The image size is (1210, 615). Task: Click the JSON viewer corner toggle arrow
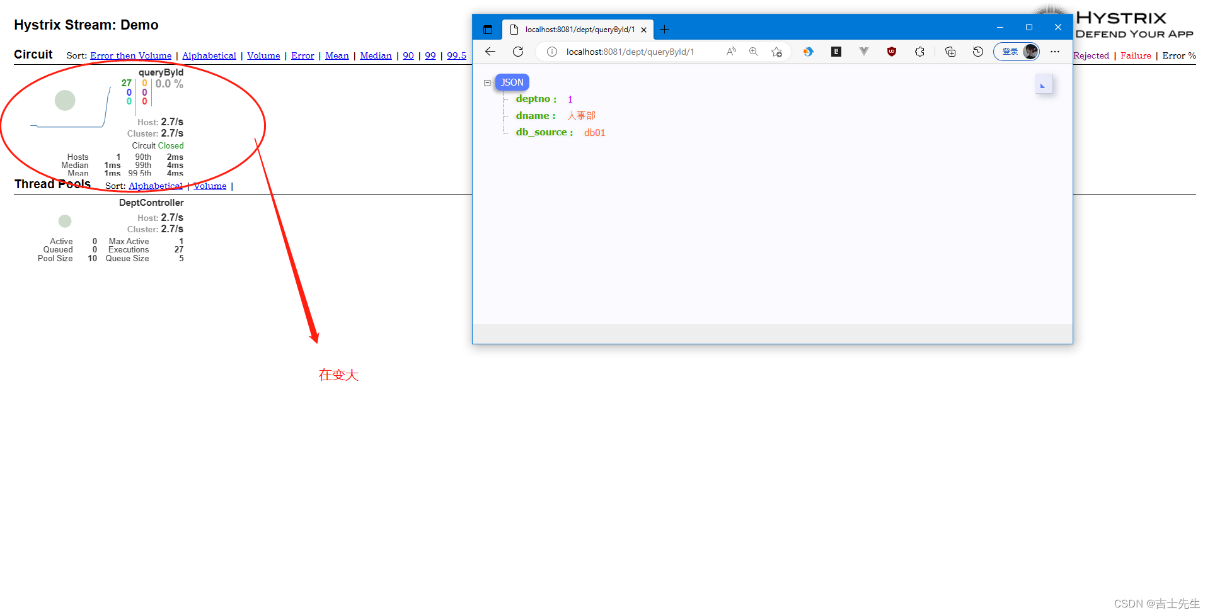pyautogui.click(x=1044, y=84)
